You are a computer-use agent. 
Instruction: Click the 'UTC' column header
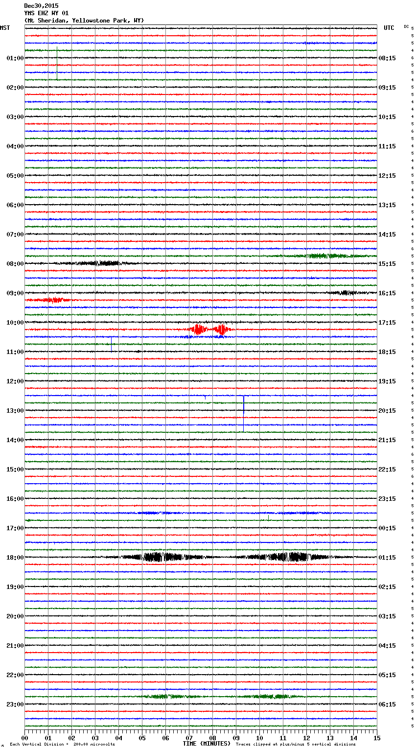[389, 28]
